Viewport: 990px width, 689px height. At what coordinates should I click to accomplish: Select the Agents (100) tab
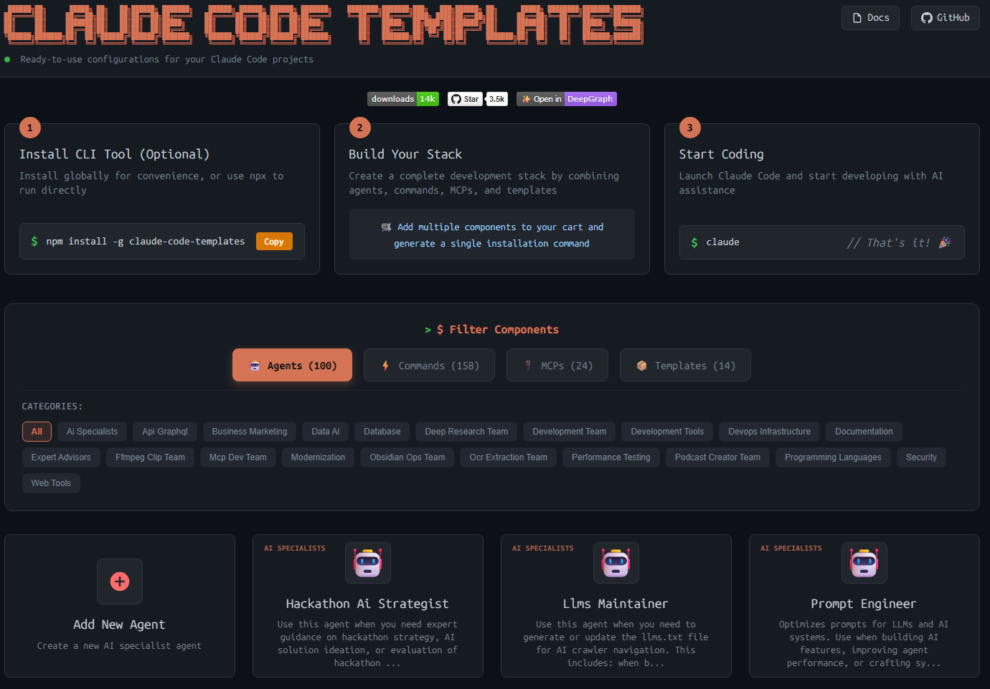tap(293, 365)
